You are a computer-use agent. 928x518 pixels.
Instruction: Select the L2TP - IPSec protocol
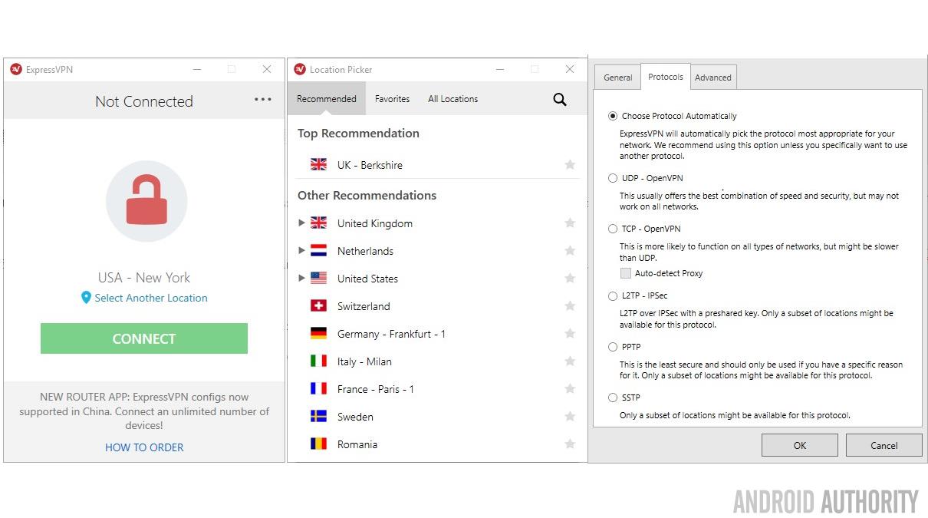(612, 295)
